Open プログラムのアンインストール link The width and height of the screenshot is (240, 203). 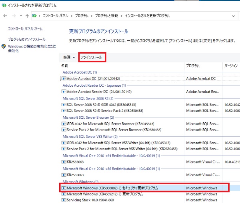27,40
